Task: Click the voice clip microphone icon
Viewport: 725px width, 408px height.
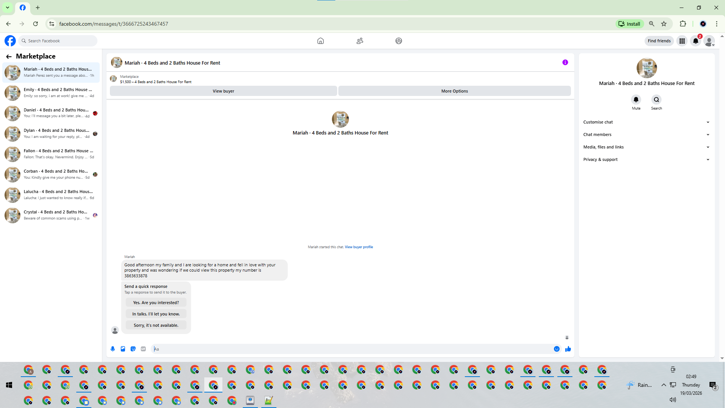Action: tap(113, 349)
